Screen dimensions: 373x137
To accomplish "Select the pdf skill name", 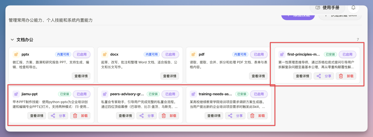I will click(x=201, y=54).
